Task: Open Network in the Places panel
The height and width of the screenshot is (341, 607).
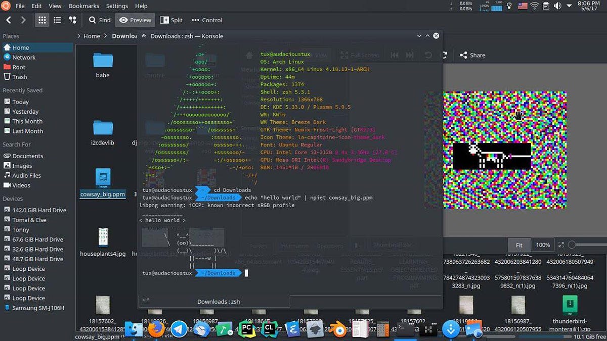Action: (24, 57)
